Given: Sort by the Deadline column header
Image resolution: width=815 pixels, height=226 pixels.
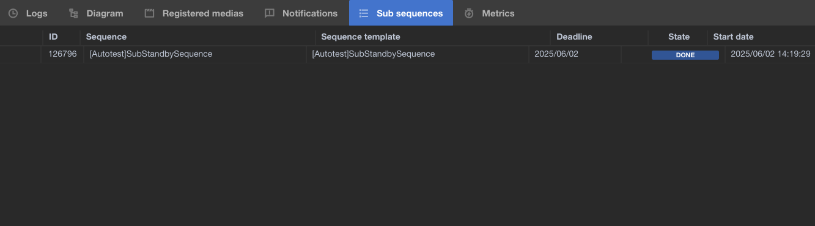Looking at the screenshot, I should pyautogui.click(x=574, y=37).
